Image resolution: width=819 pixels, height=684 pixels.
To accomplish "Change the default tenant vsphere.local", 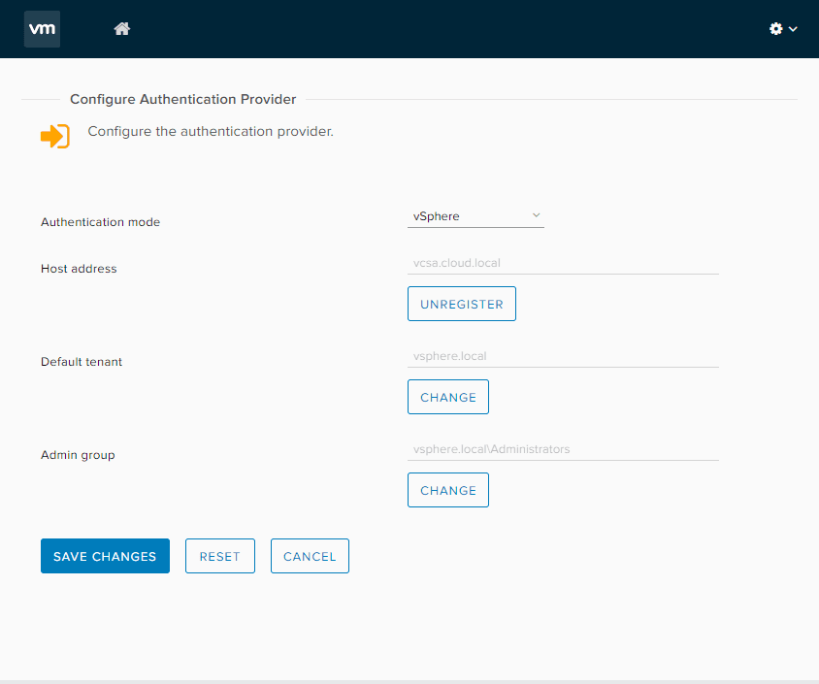I will pyautogui.click(x=447, y=396).
